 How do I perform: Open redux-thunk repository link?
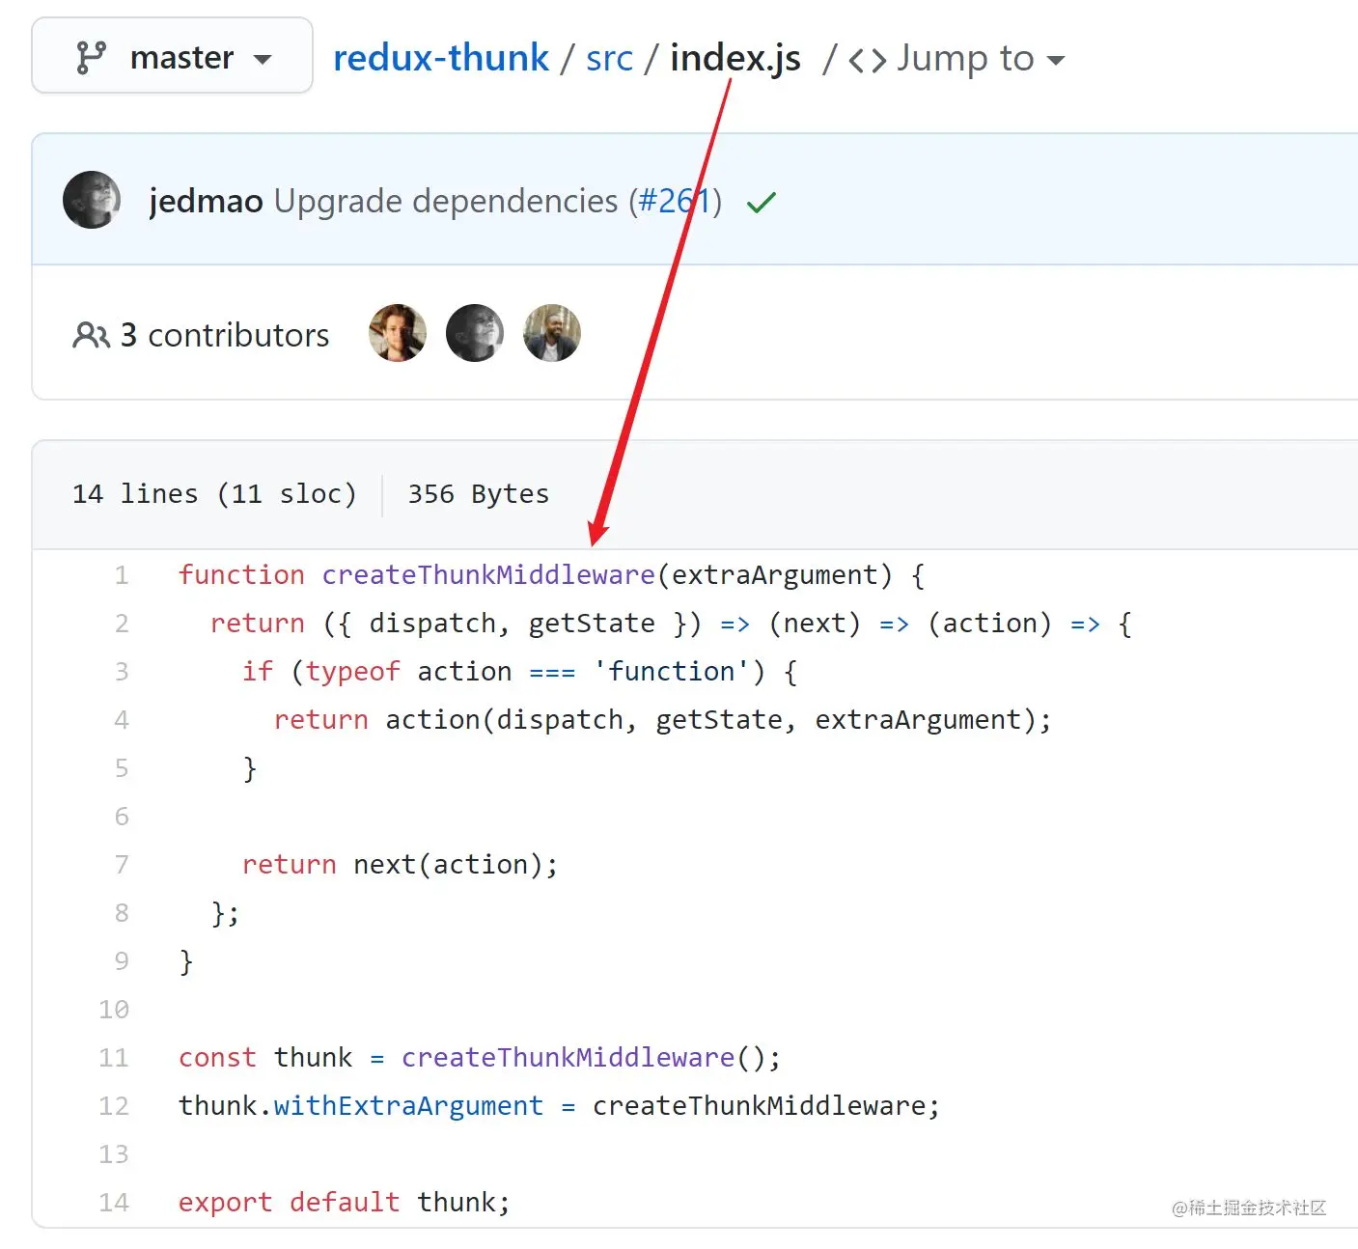[441, 58]
